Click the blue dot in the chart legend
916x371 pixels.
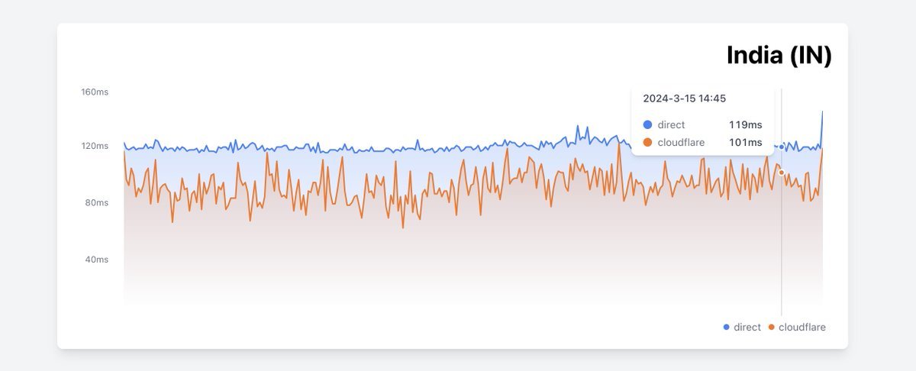pyautogui.click(x=726, y=327)
